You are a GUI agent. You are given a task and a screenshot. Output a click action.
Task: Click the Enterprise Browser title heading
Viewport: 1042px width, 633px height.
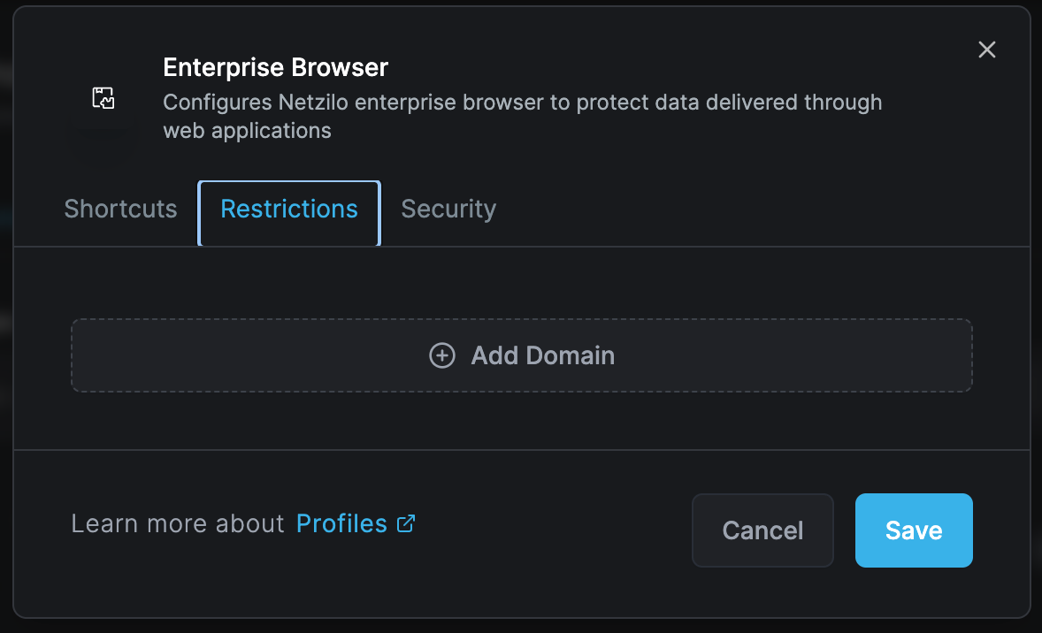(x=276, y=67)
